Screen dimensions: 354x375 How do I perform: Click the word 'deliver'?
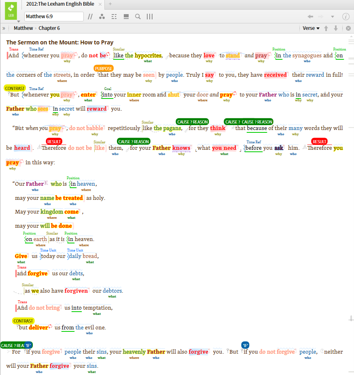click(38, 328)
